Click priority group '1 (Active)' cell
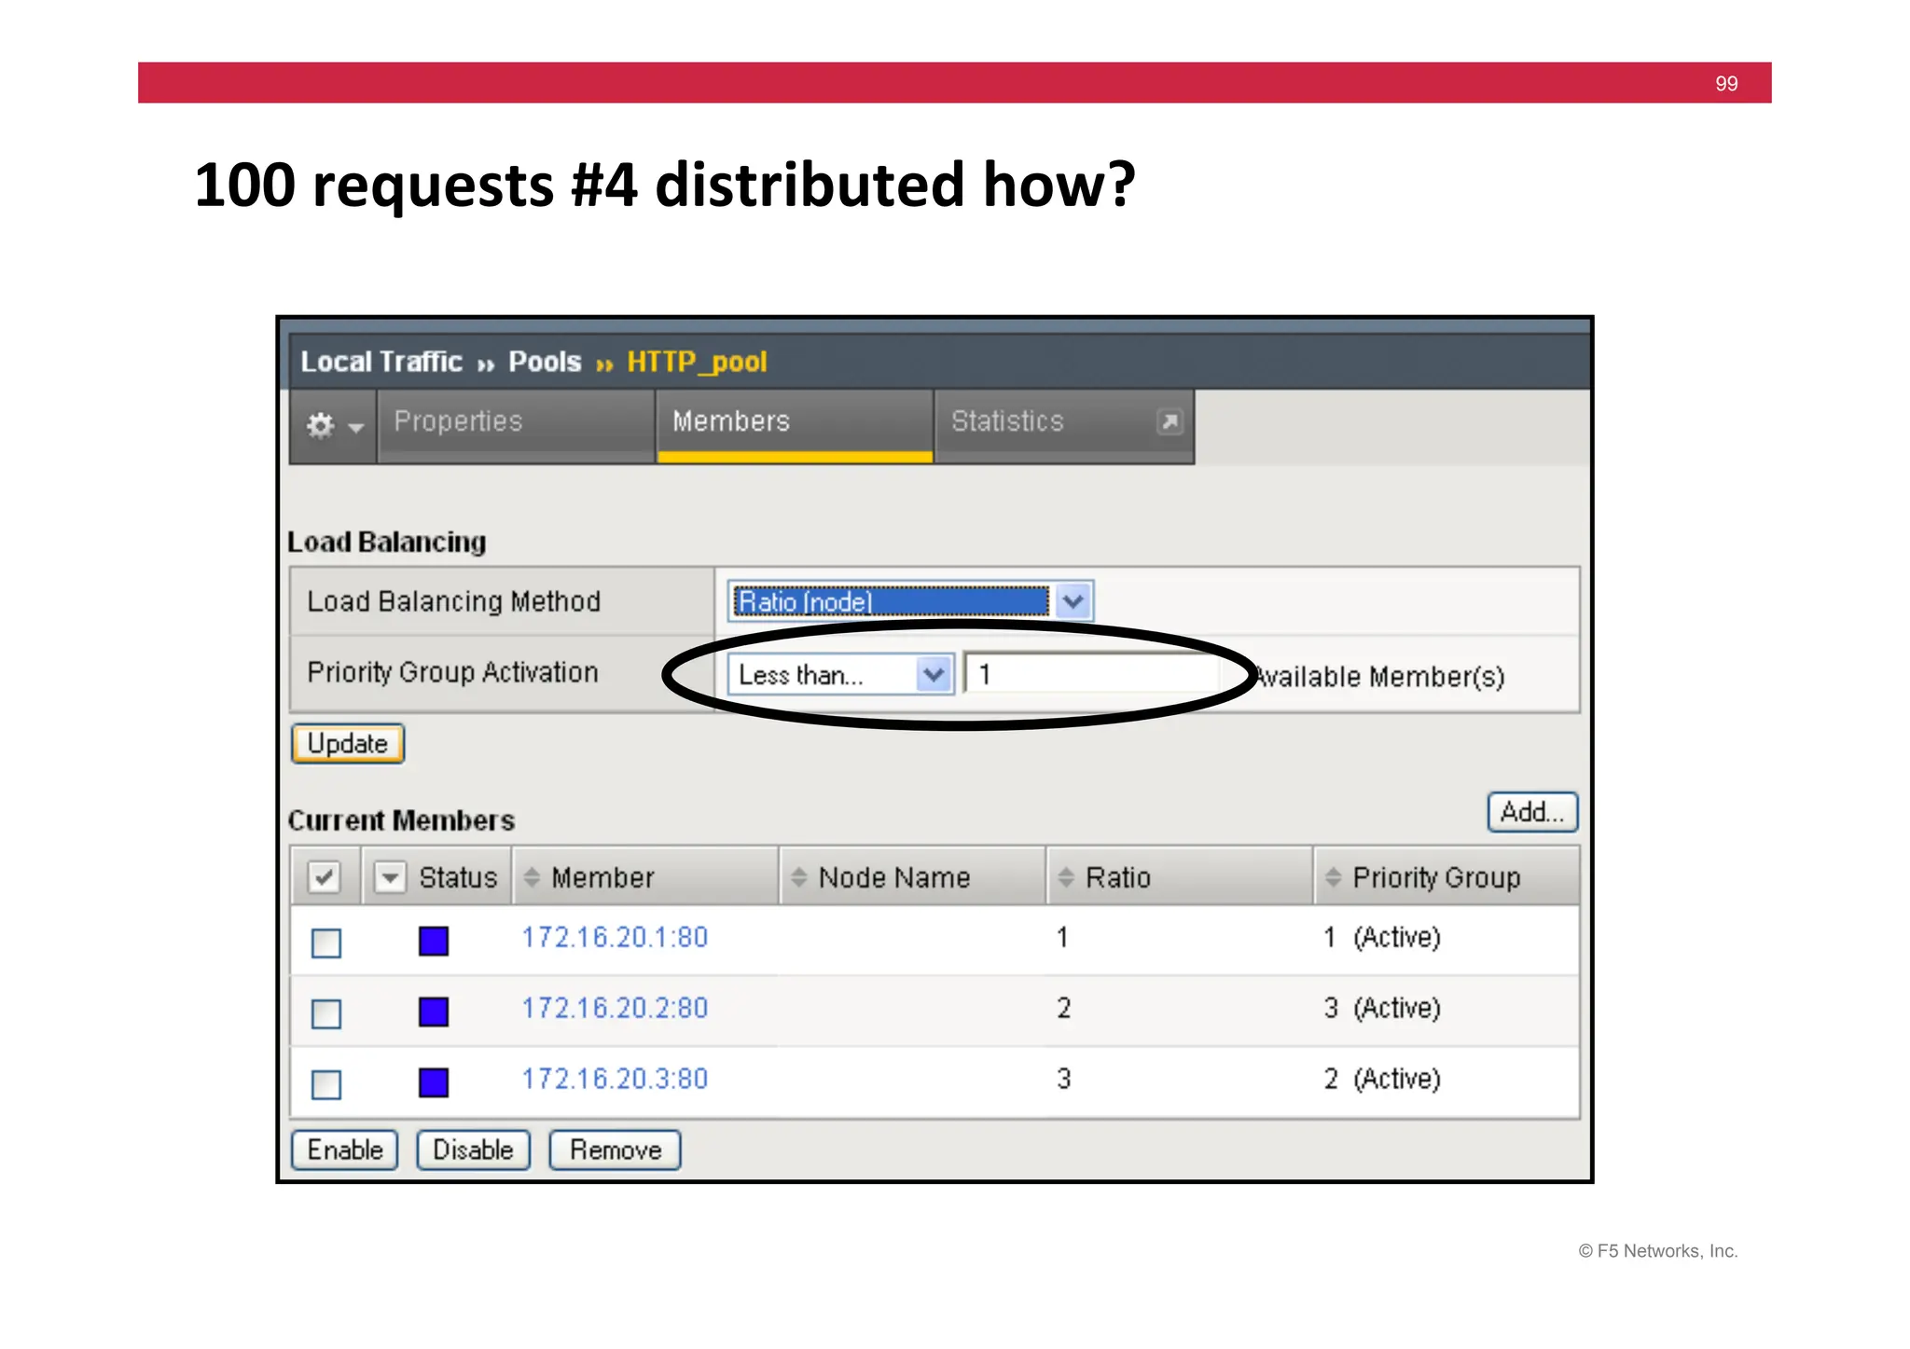This screenshot has height=1349, width=1910. pos(1382,937)
